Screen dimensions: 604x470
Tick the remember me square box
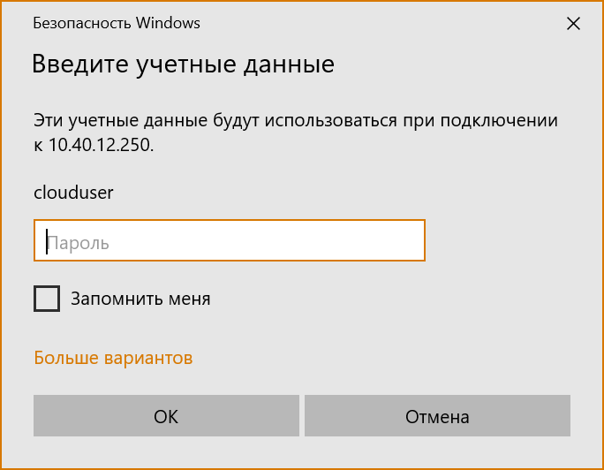(x=47, y=299)
